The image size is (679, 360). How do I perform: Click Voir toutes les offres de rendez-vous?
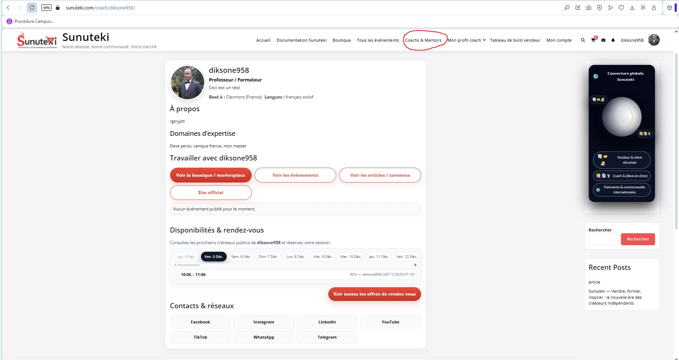pos(374,294)
